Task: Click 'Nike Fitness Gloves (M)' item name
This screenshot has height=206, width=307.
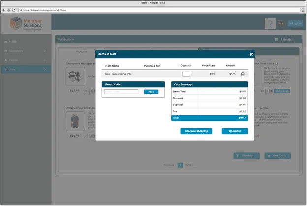Action: pos(118,74)
